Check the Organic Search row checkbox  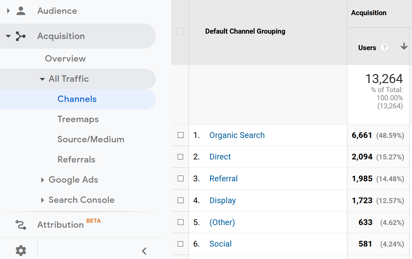tap(180, 135)
